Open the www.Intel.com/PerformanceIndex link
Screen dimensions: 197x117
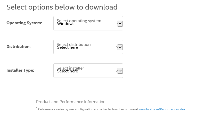click(x=162, y=109)
